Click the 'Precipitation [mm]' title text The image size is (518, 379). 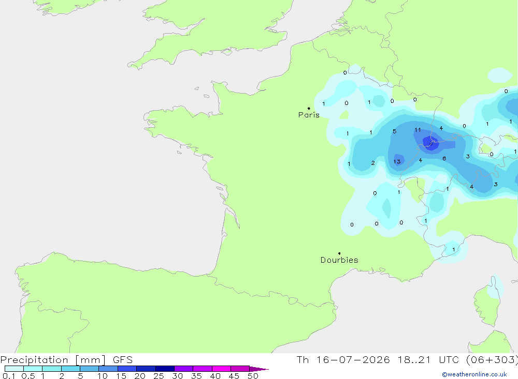[53, 360]
